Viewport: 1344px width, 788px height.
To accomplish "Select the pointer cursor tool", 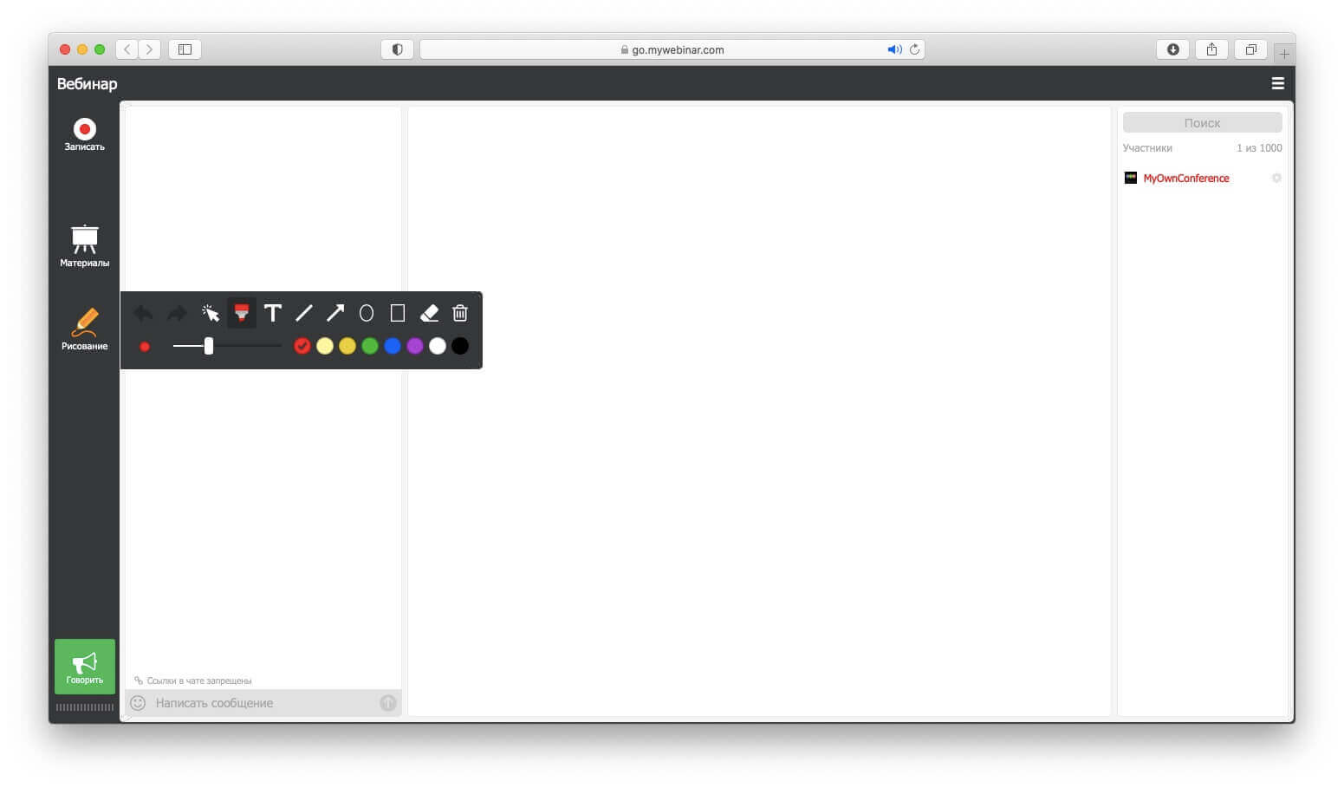I will click(211, 313).
